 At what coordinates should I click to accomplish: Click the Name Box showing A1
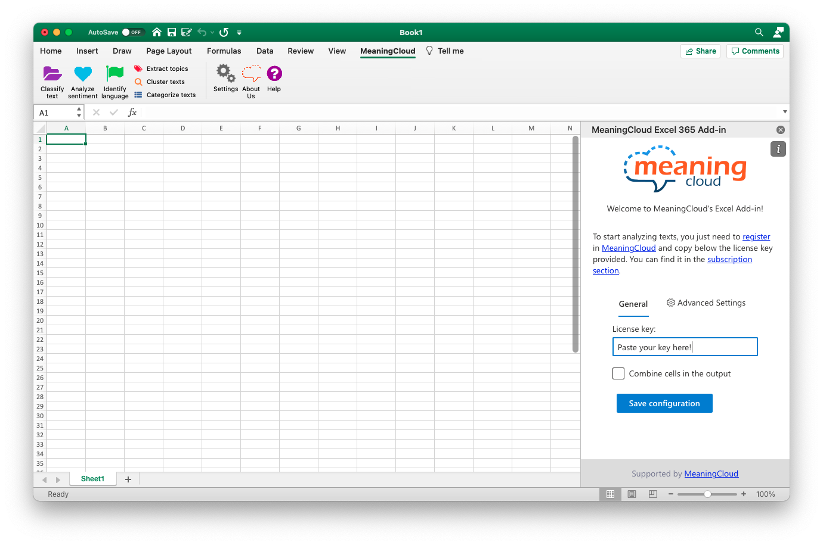[x=55, y=113]
